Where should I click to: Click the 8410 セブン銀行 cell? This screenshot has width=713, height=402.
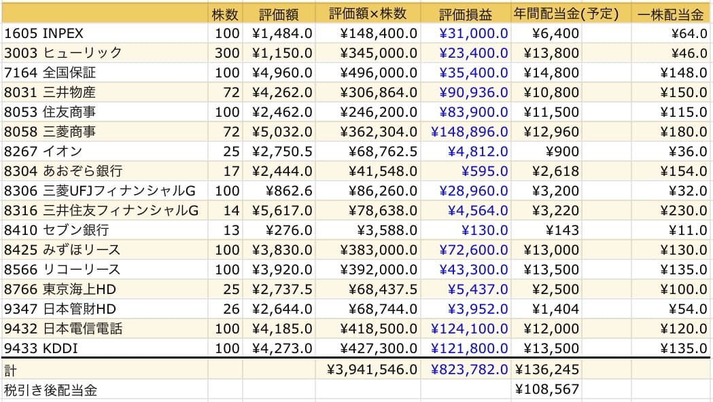click(x=105, y=230)
